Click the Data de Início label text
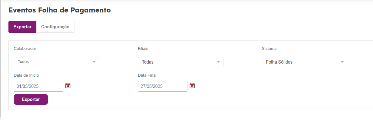The width and height of the screenshot is (373, 120). pyautogui.click(x=26, y=75)
